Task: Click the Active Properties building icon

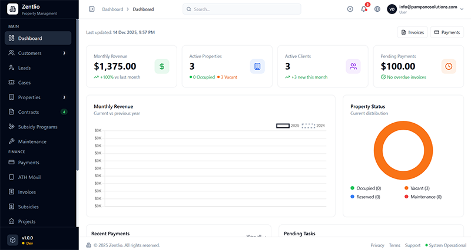Action: click(x=257, y=66)
